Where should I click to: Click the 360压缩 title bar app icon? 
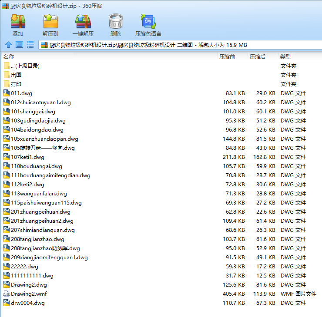[5, 6]
